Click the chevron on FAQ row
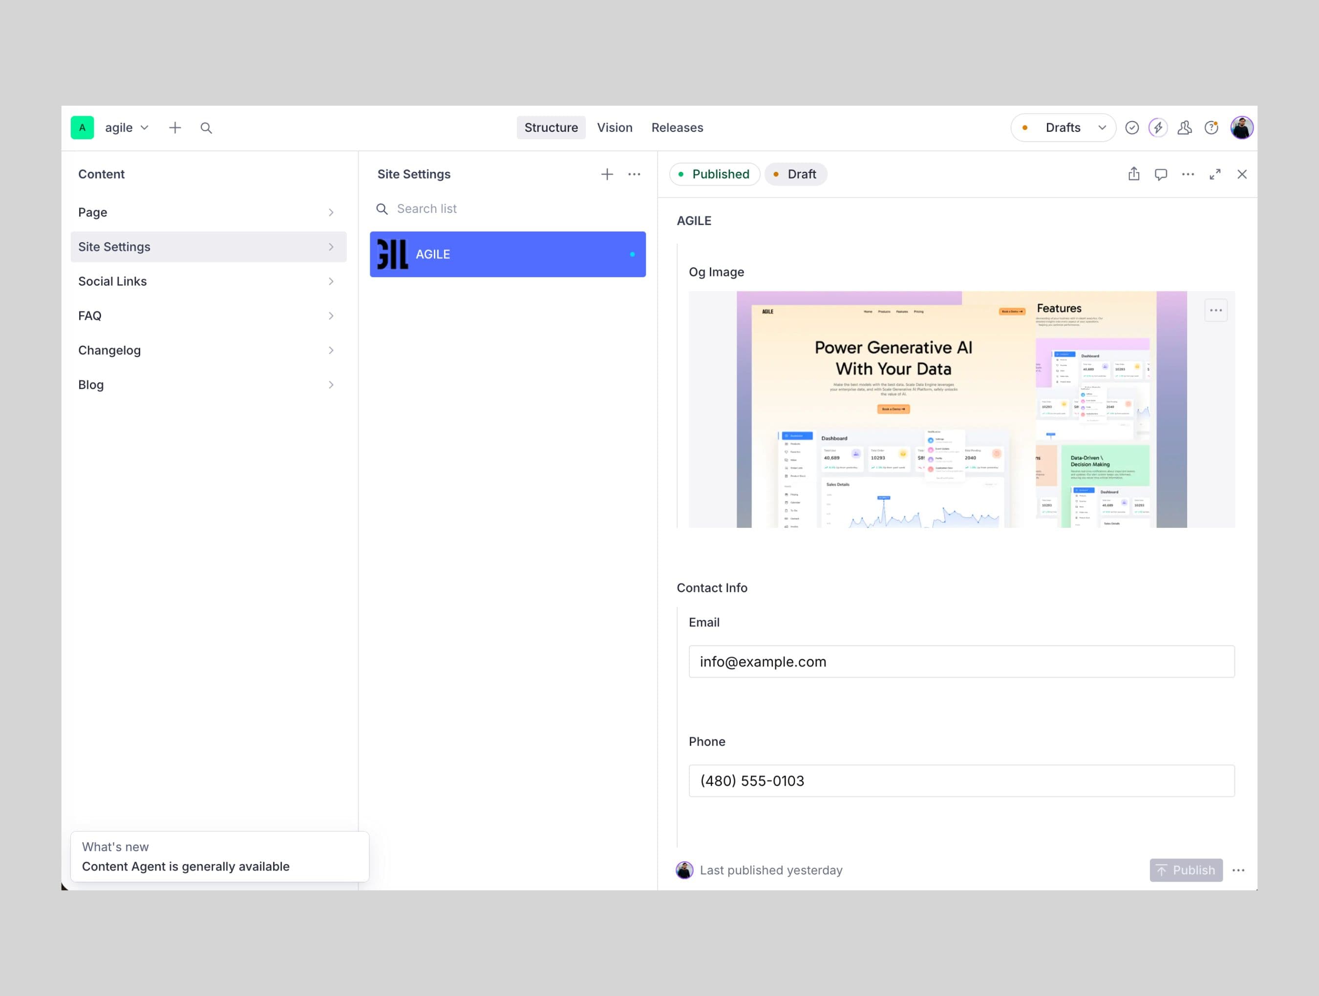1319x996 pixels. [x=331, y=316]
